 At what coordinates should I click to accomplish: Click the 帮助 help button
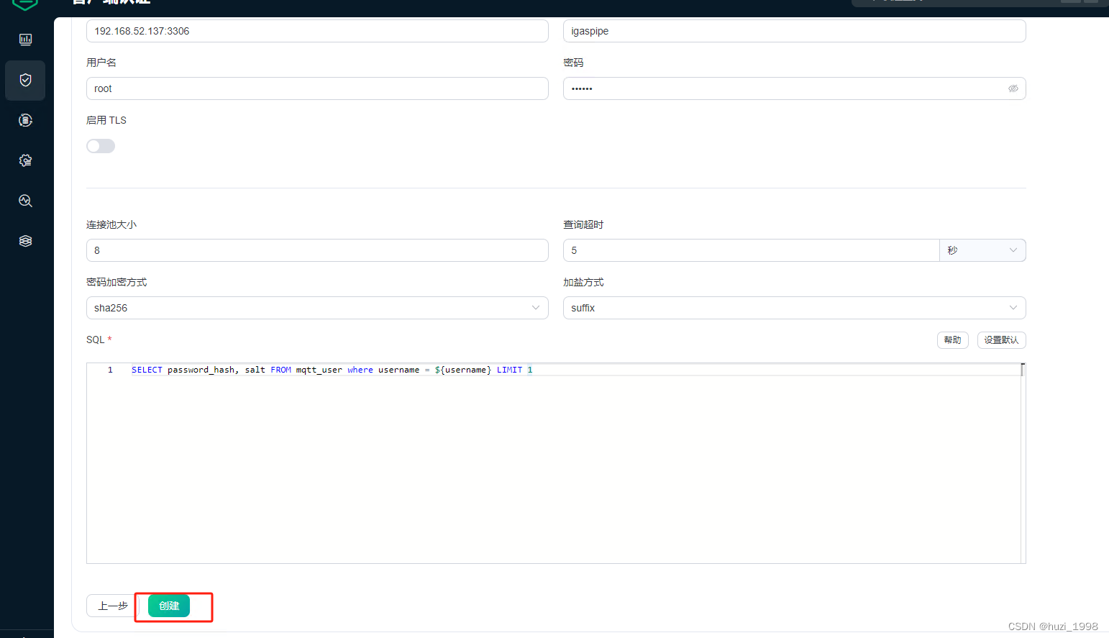coord(952,340)
